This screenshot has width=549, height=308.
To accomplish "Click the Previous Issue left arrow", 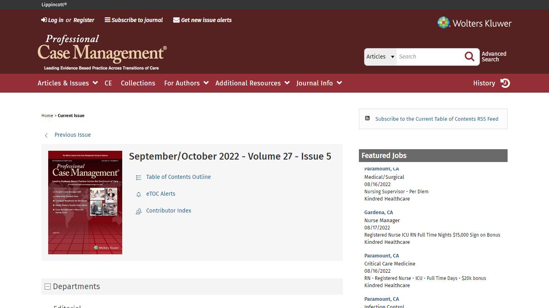I will (x=46, y=136).
